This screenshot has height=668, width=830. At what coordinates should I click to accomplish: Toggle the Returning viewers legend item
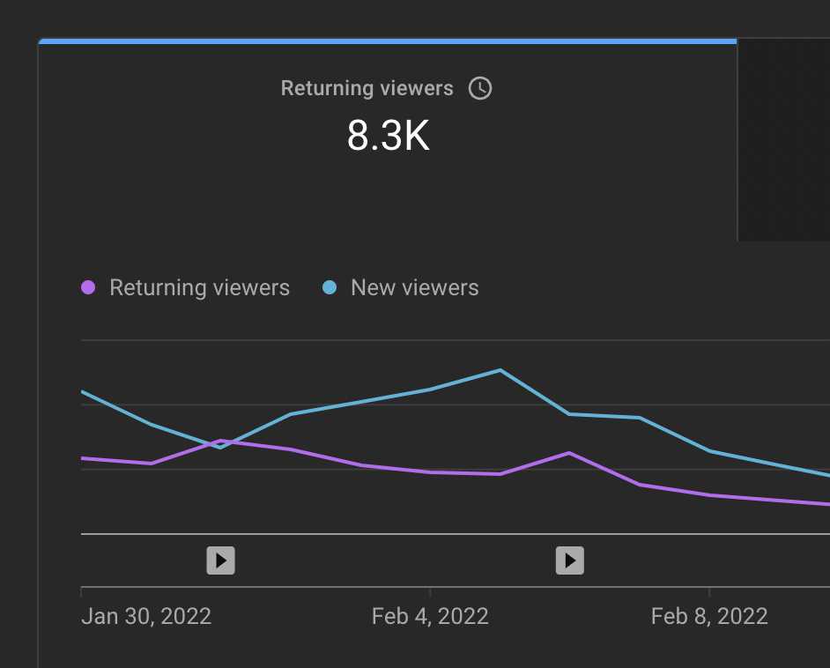(x=185, y=287)
